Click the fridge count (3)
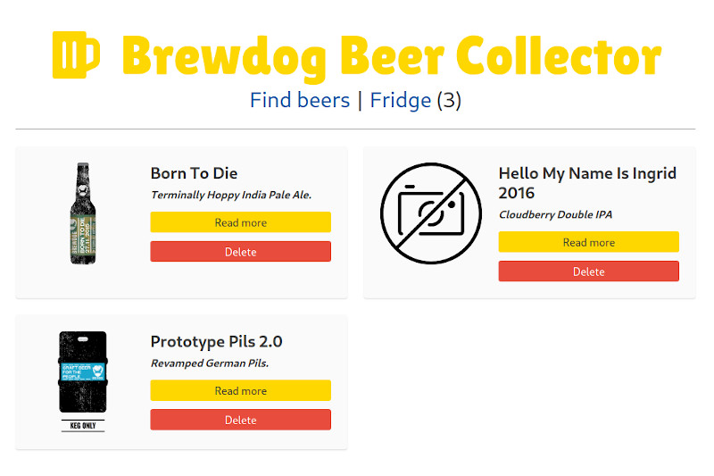714x476 pixels. click(x=449, y=100)
